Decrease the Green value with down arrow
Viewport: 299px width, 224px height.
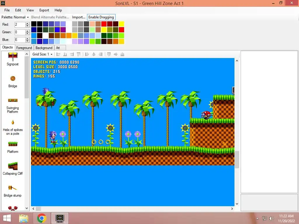[x=27, y=33]
